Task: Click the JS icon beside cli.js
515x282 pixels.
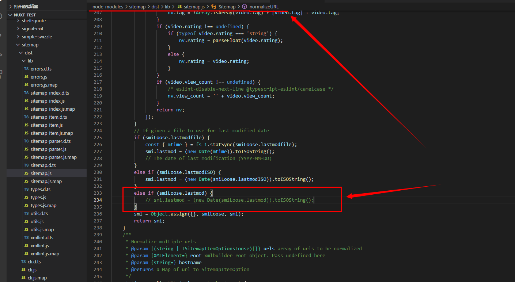Action: click(23, 270)
